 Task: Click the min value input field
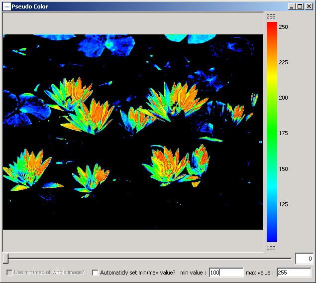226,273
